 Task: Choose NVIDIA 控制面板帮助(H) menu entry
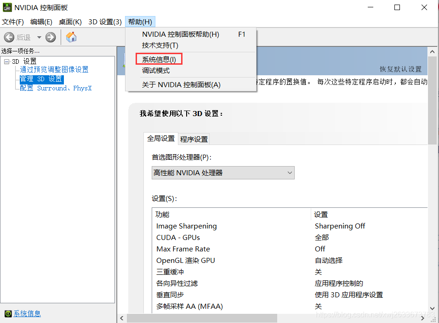[x=191, y=34]
